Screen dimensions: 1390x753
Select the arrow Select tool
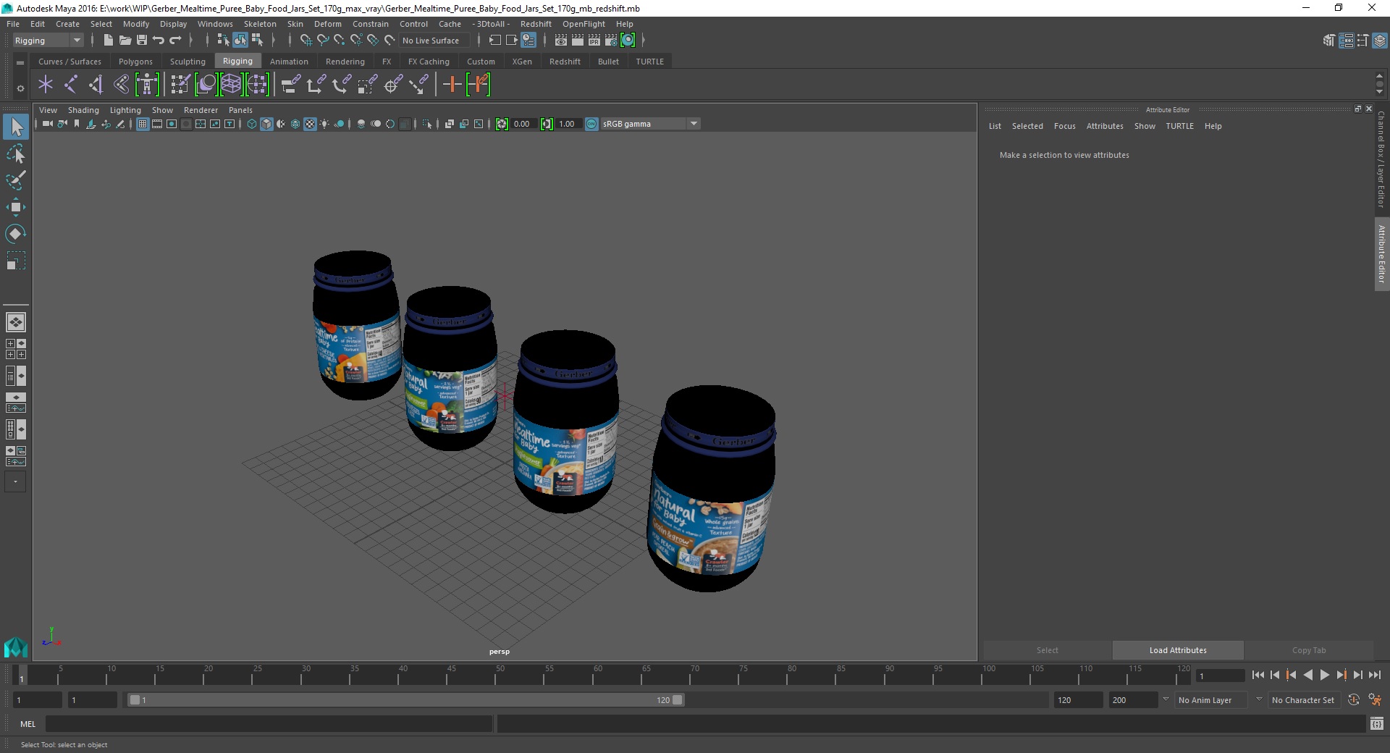[16, 127]
